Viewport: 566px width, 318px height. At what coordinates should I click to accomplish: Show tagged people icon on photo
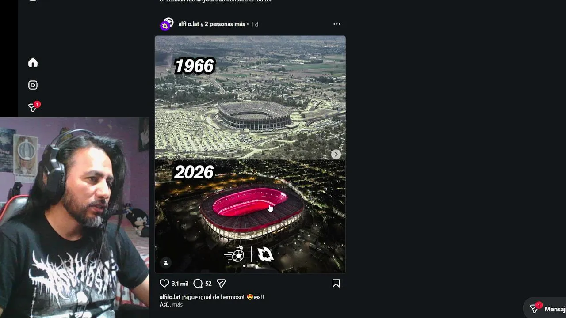point(166,263)
